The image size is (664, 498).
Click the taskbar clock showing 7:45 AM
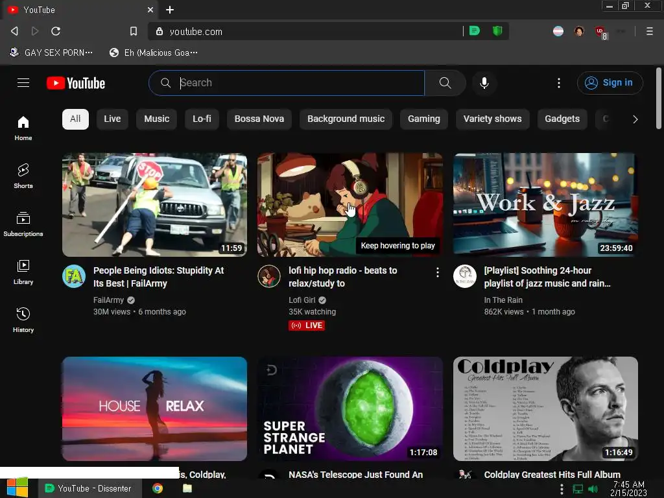coord(629,489)
